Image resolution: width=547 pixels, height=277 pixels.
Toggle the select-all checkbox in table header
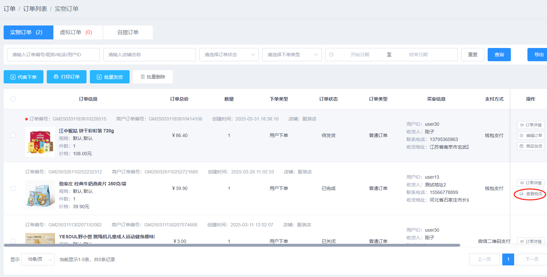(13, 99)
